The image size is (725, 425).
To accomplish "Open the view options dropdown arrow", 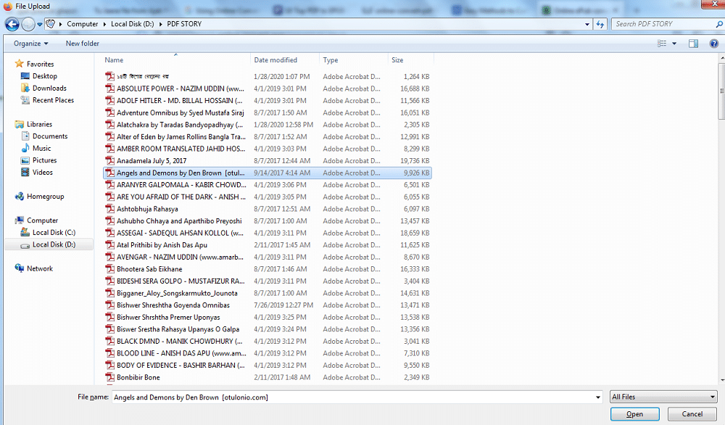I will pos(674,44).
